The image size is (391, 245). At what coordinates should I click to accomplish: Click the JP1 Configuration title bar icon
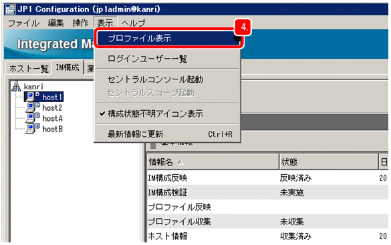point(11,9)
